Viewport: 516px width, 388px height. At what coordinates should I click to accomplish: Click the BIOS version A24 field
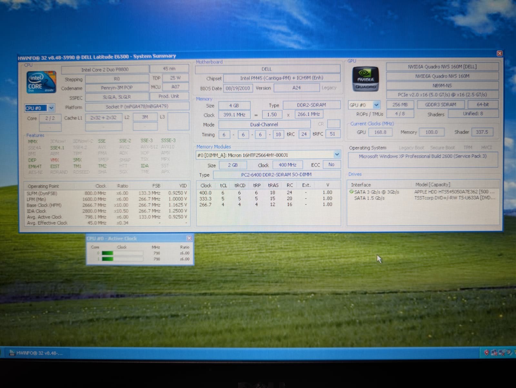pyautogui.click(x=296, y=88)
